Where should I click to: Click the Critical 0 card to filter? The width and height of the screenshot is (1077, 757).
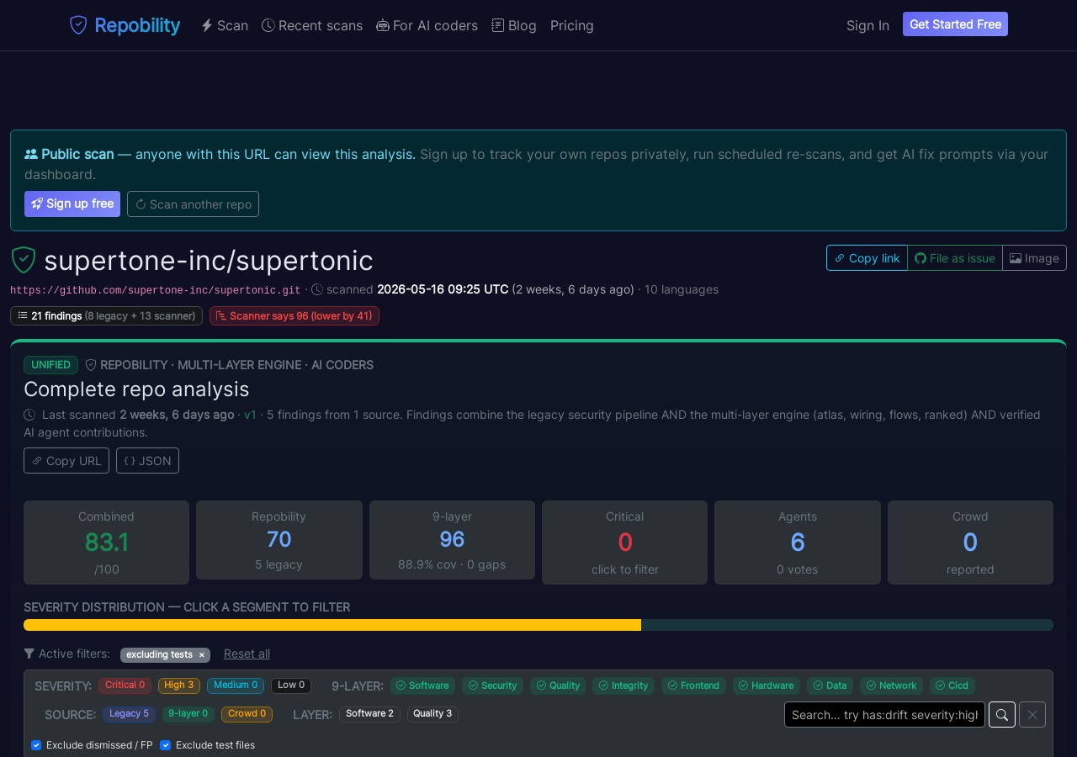[624, 543]
